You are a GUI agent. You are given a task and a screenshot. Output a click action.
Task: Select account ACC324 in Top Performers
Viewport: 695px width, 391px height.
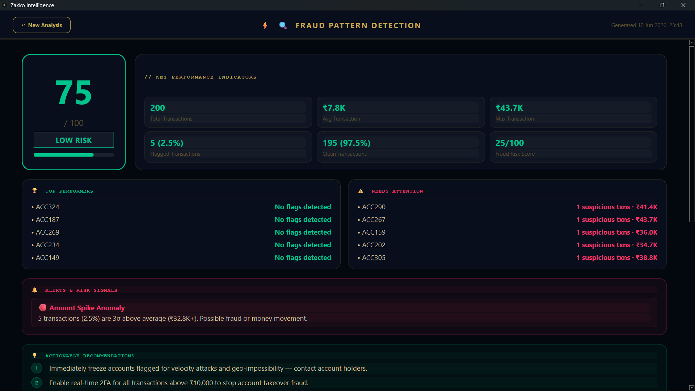point(47,207)
